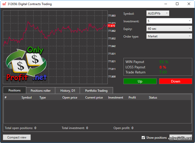195x143 pixels.
Task: Open the Portfolio Trading tab
Action: point(96,90)
